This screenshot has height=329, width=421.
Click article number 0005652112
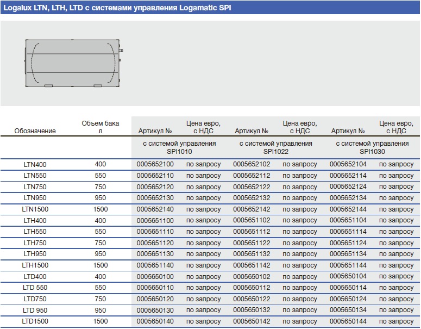coord(252,176)
